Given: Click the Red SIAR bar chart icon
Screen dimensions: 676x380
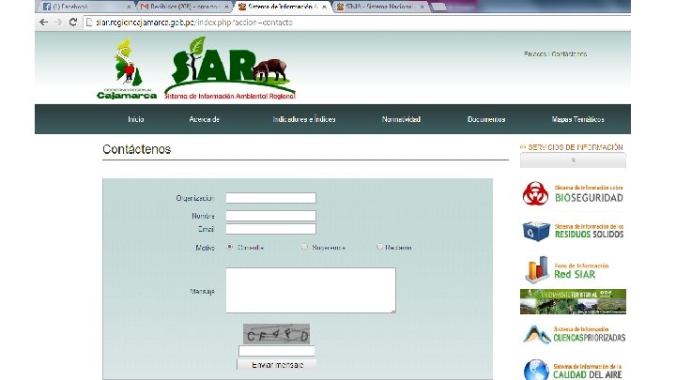Looking at the screenshot, I should (537, 269).
